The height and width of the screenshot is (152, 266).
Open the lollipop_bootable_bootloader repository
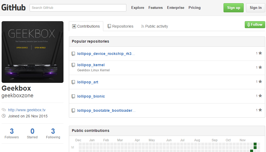(x=106, y=110)
